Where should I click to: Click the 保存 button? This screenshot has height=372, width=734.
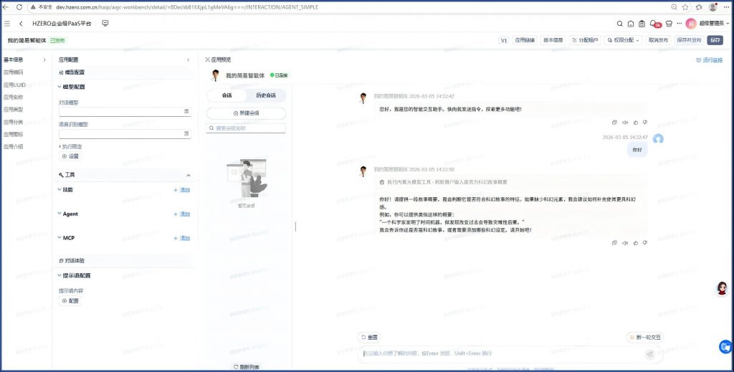click(x=716, y=40)
